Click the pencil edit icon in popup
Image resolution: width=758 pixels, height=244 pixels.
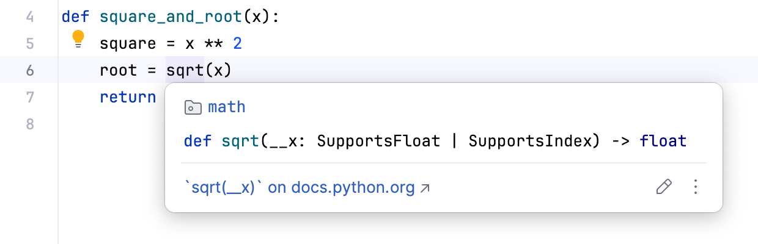[663, 187]
